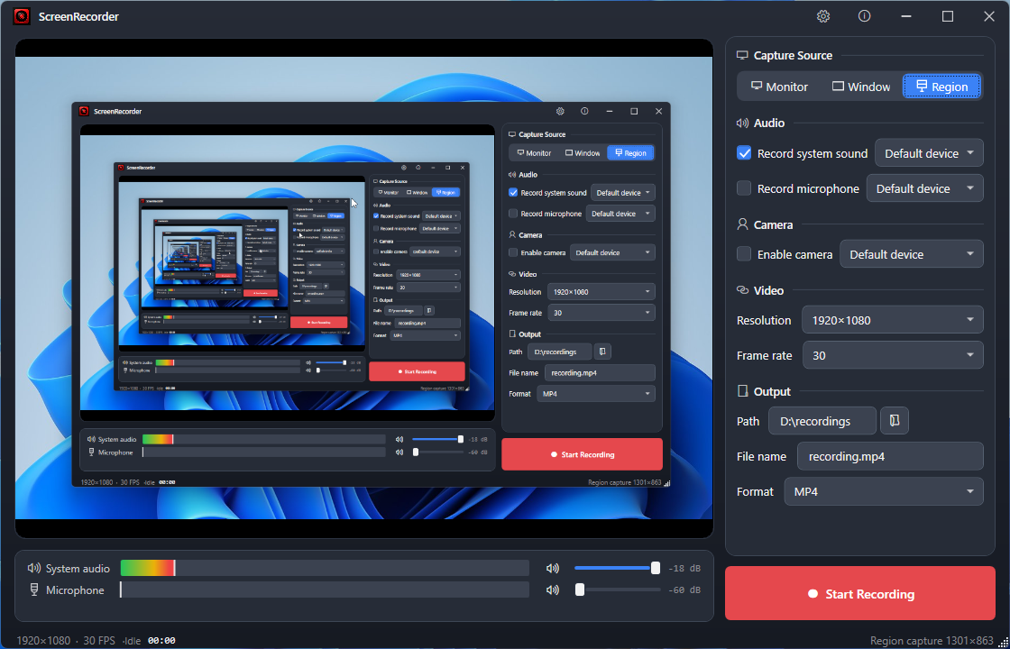This screenshot has width=1010, height=649.
Task: Uncheck Record system sound
Action: pos(744,153)
